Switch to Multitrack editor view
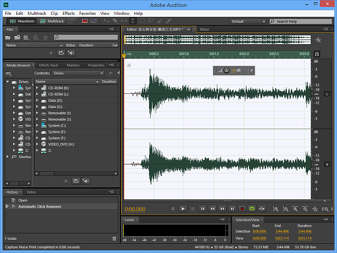 [x=52, y=21]
